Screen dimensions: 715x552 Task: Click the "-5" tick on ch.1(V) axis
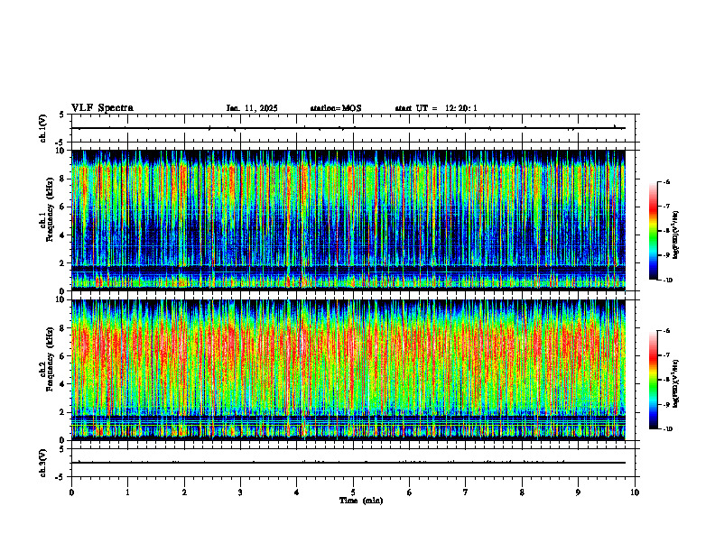click(60, 143)
